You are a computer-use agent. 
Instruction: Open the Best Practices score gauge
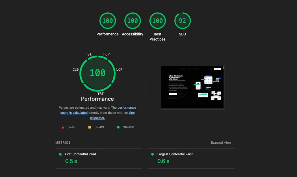coord(157,21)
